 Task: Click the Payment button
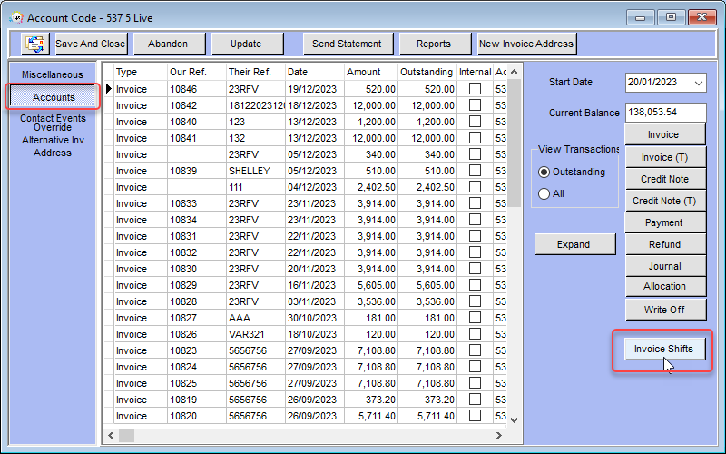(x=665, y=222)
